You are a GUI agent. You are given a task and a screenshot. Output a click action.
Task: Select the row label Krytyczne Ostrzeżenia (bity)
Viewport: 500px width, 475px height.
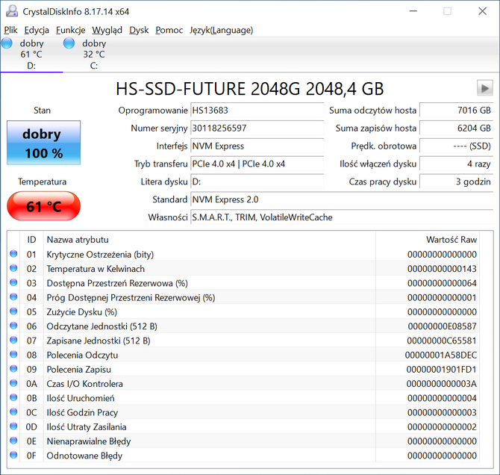pyautogui.click(x=100, y=255)
